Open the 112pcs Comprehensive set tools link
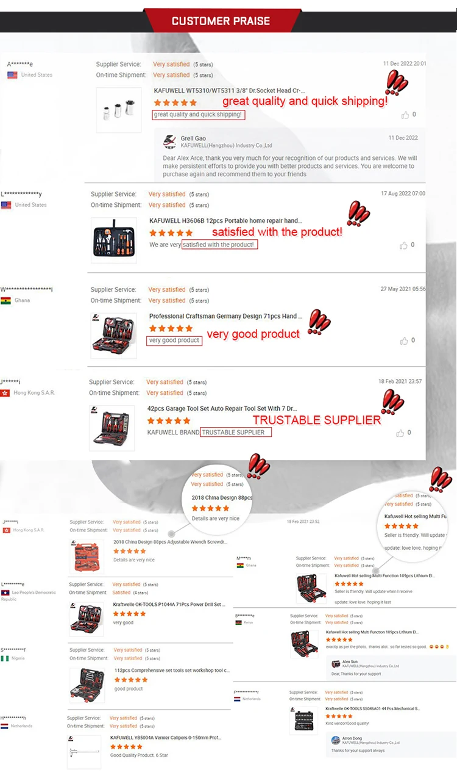 pyautogui.click(x=172, y=670)
